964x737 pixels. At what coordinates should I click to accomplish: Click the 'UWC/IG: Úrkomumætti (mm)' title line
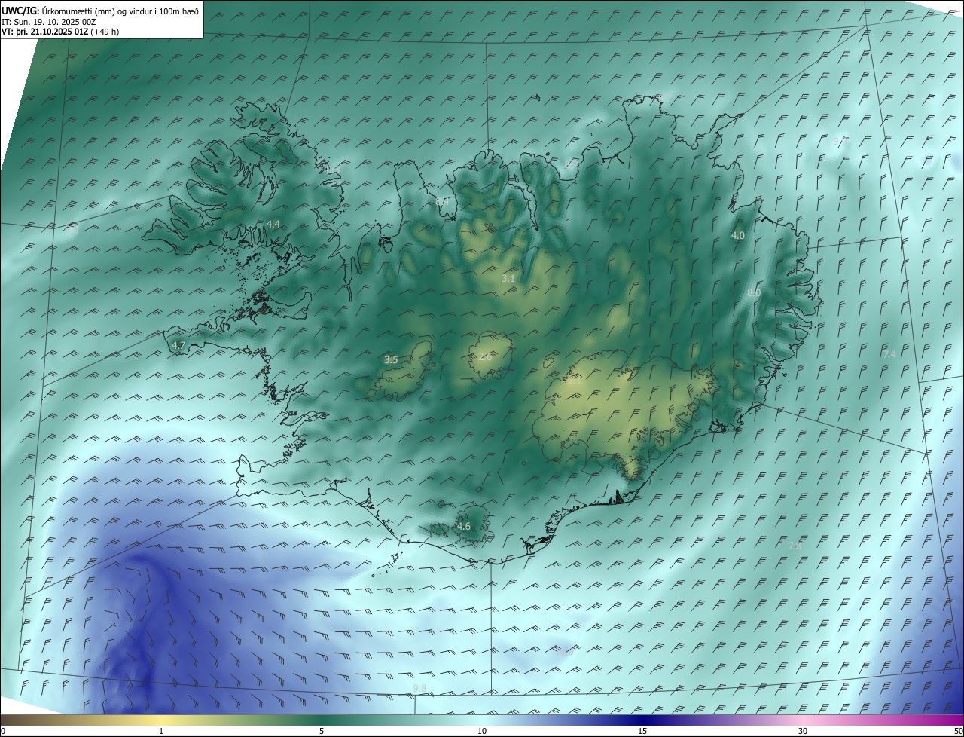pyautogui.click(x=100, y=11)
